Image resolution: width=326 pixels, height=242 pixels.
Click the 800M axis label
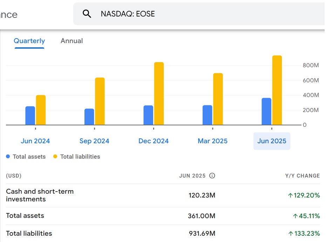tap(311, 65)
